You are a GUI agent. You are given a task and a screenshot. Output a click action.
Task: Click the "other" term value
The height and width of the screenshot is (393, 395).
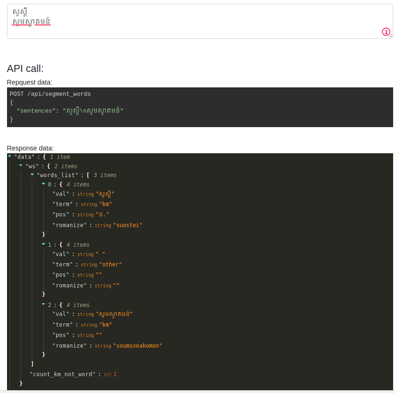(x=110, y=264)
